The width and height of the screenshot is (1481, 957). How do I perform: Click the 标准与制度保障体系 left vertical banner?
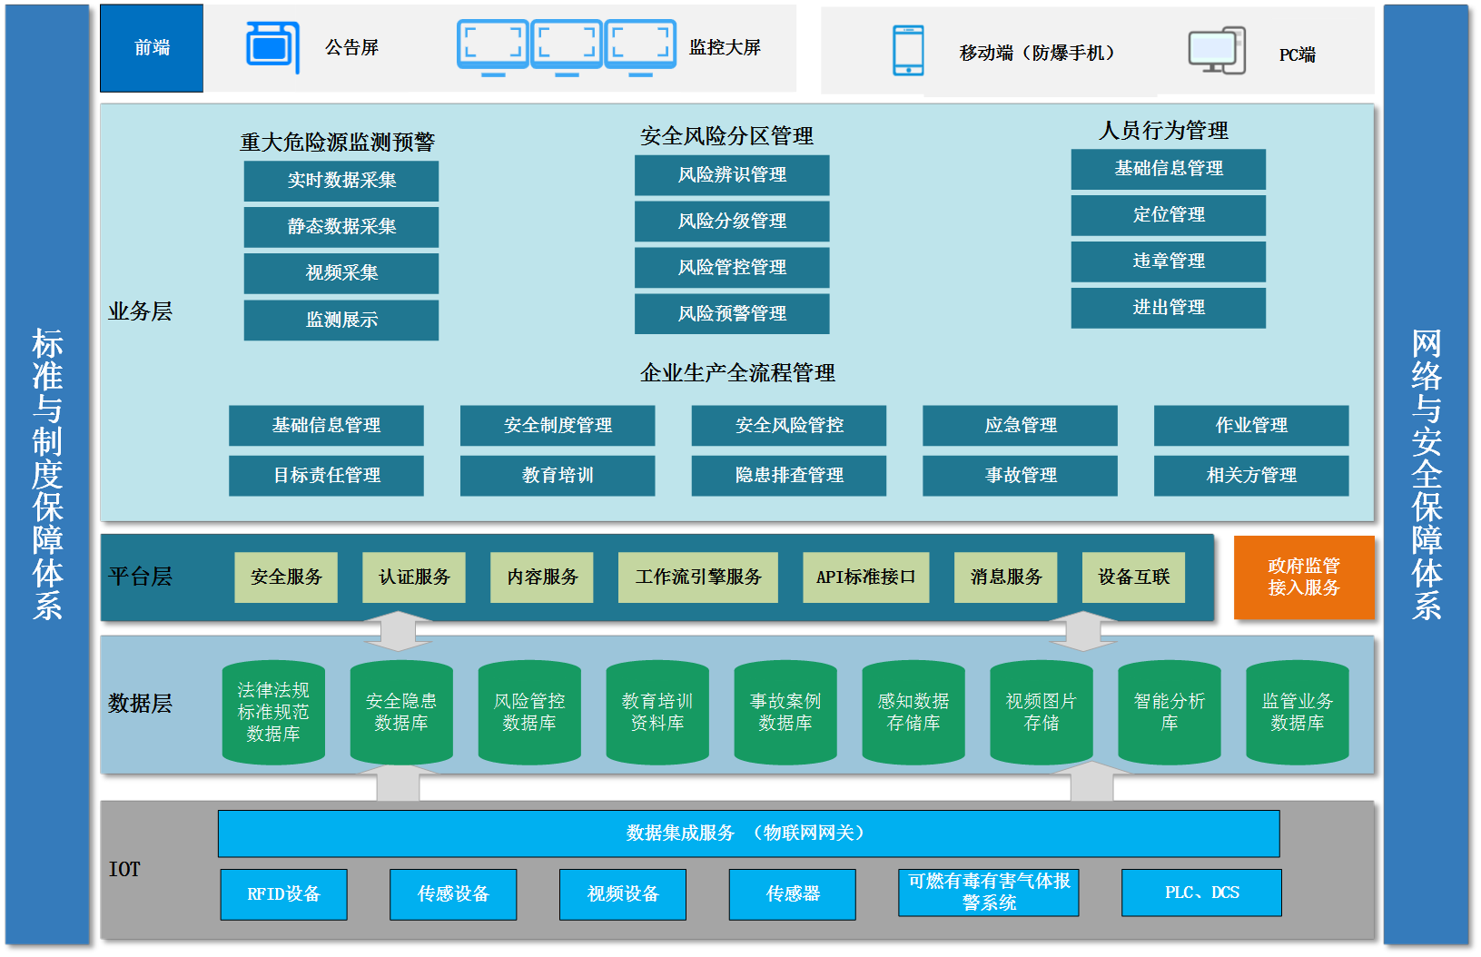pos(47,475)
